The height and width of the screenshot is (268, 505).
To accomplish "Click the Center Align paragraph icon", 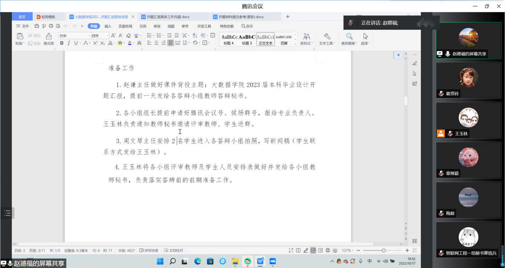I will point(156,43).
